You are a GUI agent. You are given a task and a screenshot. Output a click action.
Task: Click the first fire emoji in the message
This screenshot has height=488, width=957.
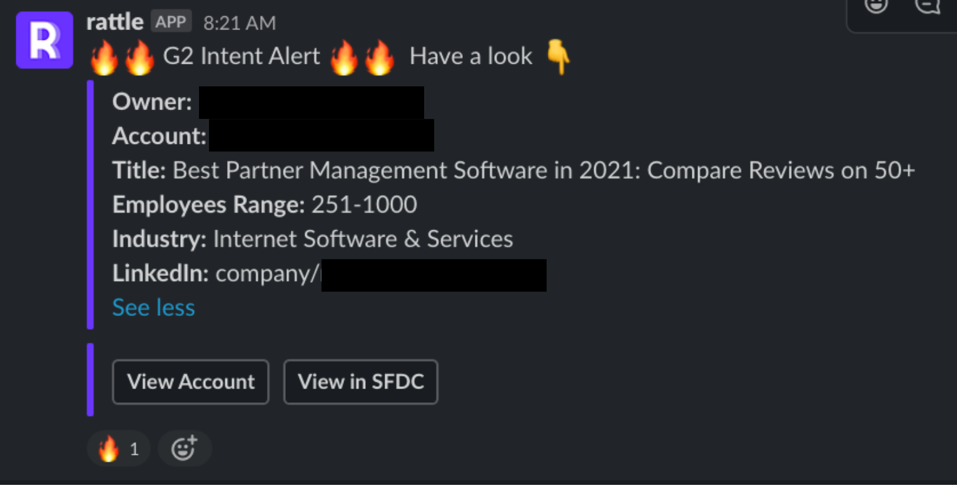point(104,58)
